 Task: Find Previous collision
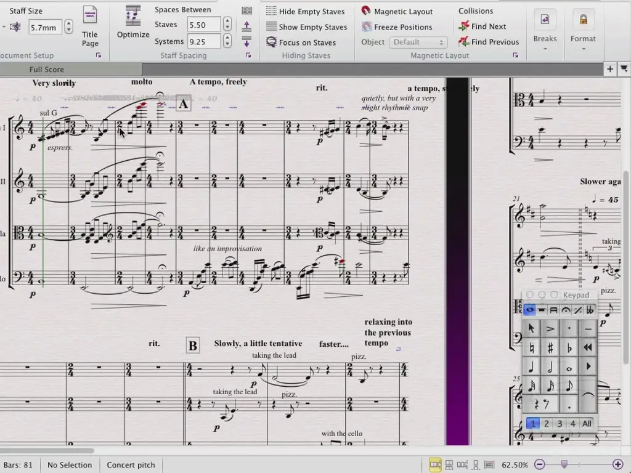click(489, 42)
